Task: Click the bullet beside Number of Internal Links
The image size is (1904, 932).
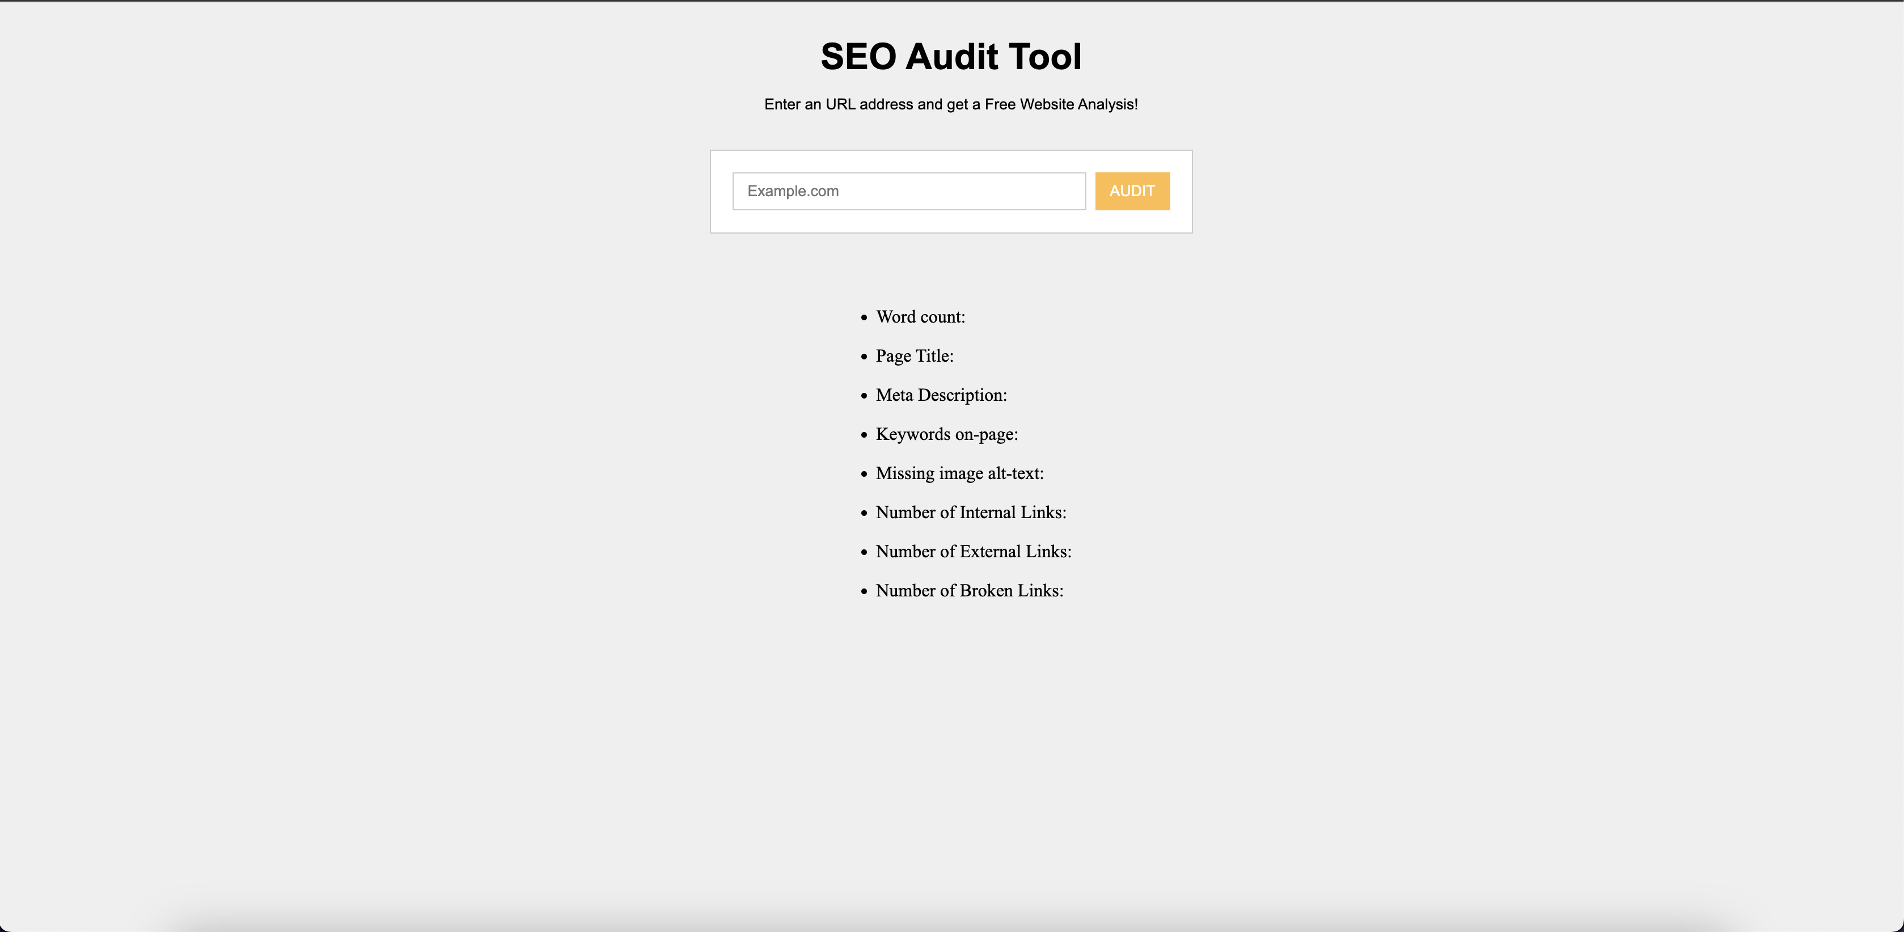Action: coord(864,514)
